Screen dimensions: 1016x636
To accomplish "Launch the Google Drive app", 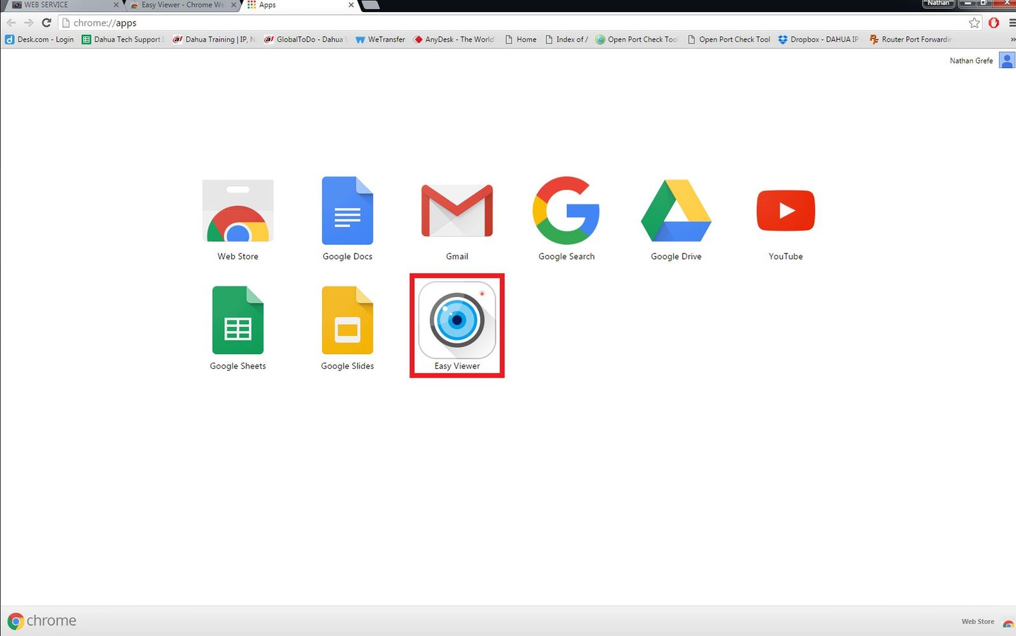I will [676, 211].
